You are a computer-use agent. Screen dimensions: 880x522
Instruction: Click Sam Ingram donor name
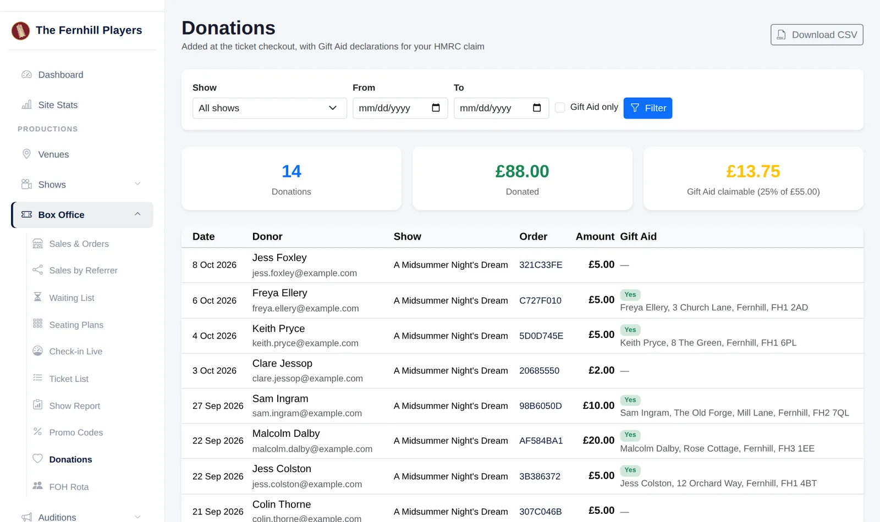click(x=280, y=399)
